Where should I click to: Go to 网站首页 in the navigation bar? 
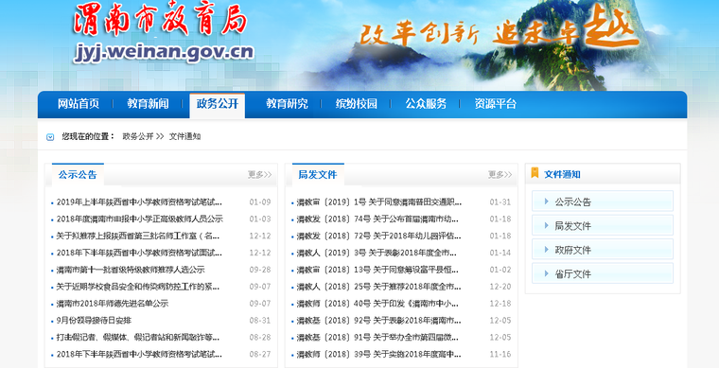(79, 104)
